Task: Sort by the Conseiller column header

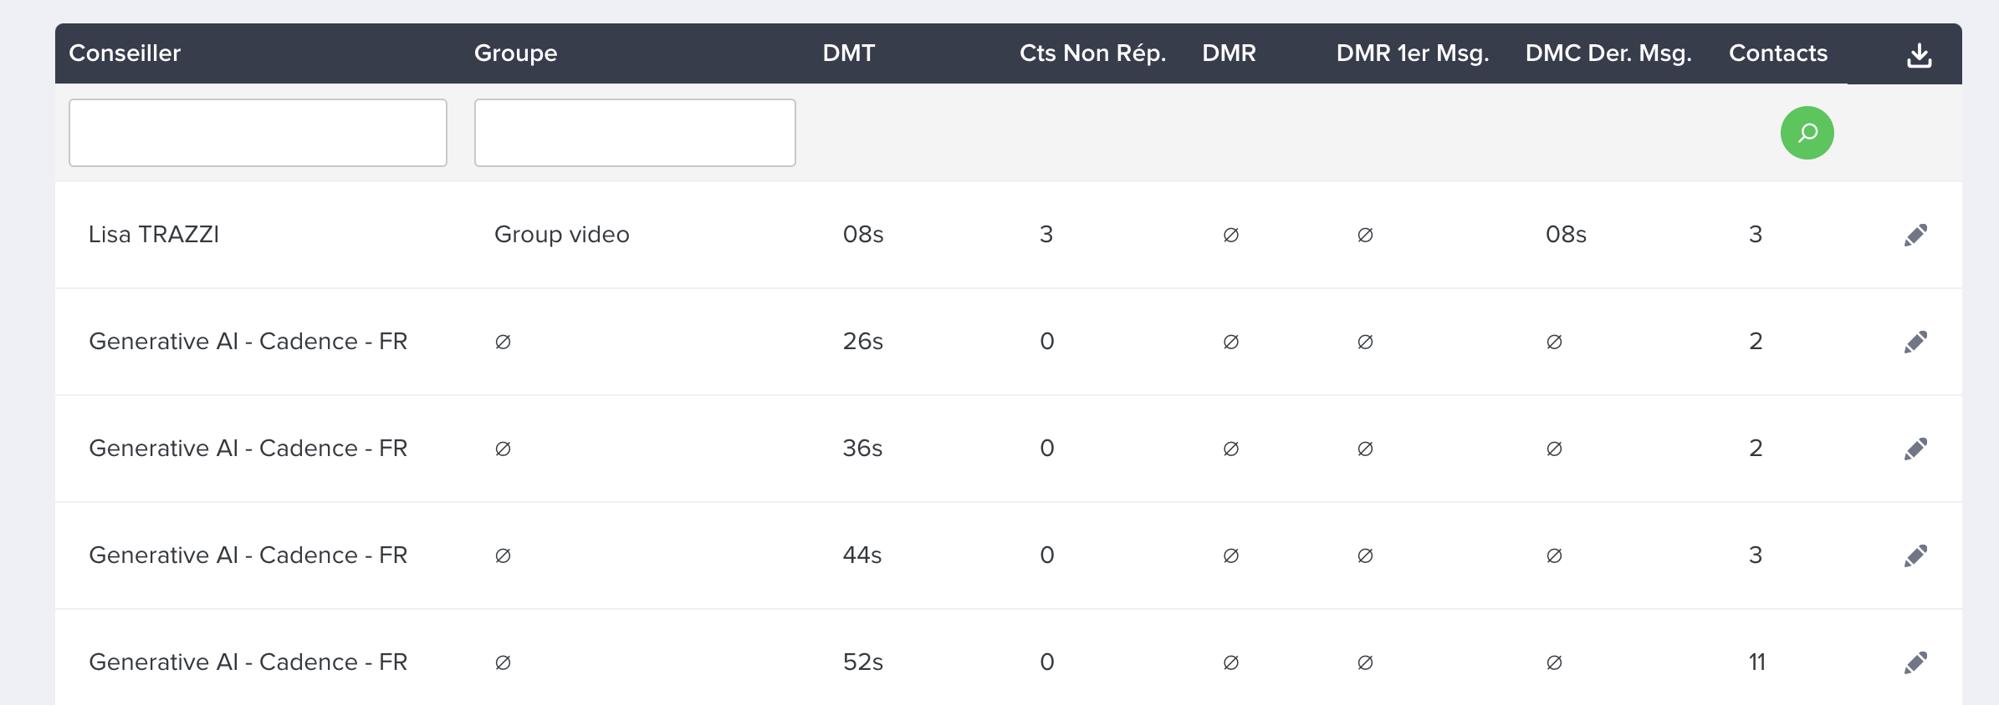Action: coord(125,53)
